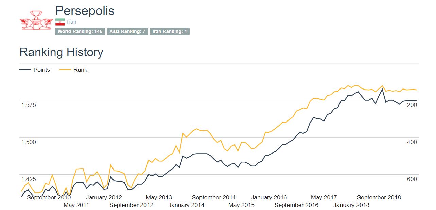Click the Persepolis club crest logo
Viewport: 436px width, 210px height.
pos(36,20)
